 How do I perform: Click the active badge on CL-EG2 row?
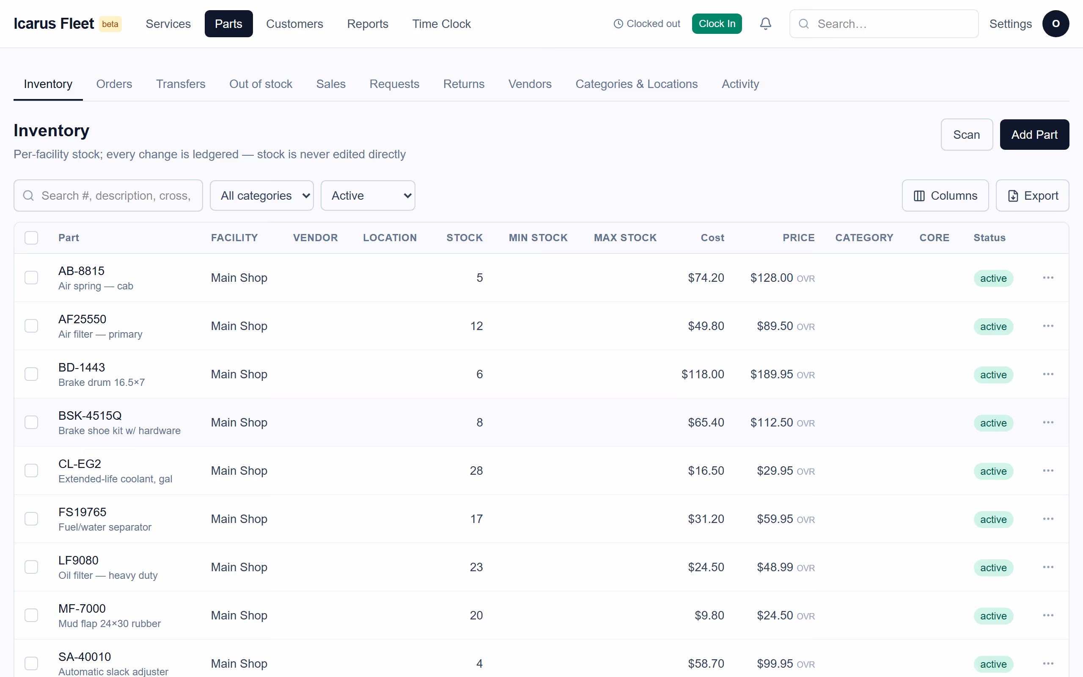[x=993, y=471]
